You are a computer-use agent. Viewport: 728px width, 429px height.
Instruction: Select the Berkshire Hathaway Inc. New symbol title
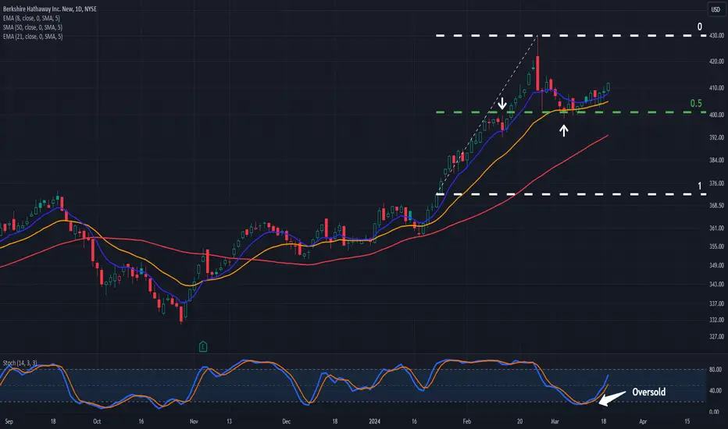(50, 9)
